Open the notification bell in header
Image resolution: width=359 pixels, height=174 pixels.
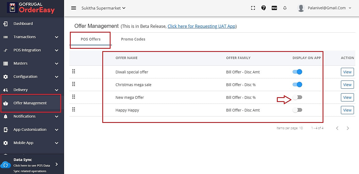pos(285,8)
